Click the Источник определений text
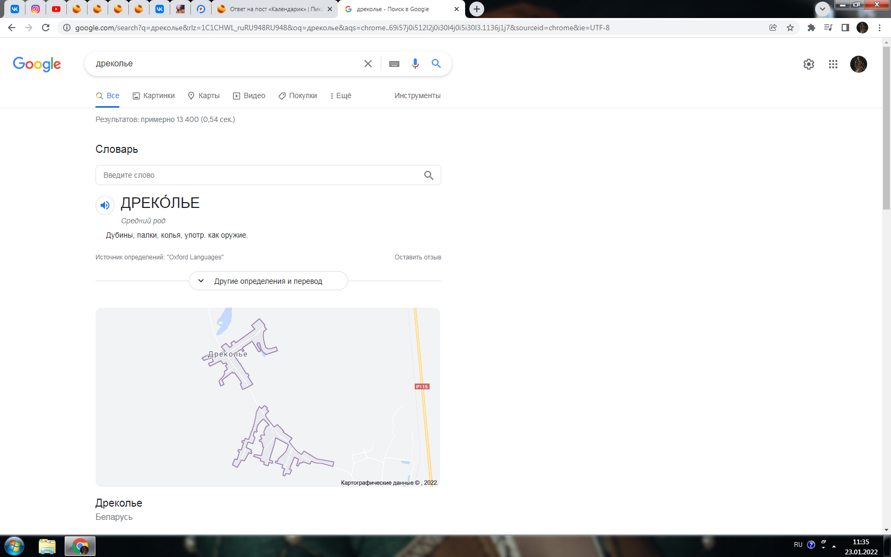 [x=160, y=257]
